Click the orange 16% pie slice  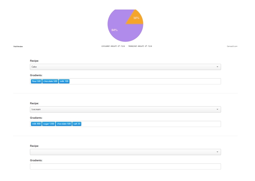pyautogui.click(x=136, y=18)
